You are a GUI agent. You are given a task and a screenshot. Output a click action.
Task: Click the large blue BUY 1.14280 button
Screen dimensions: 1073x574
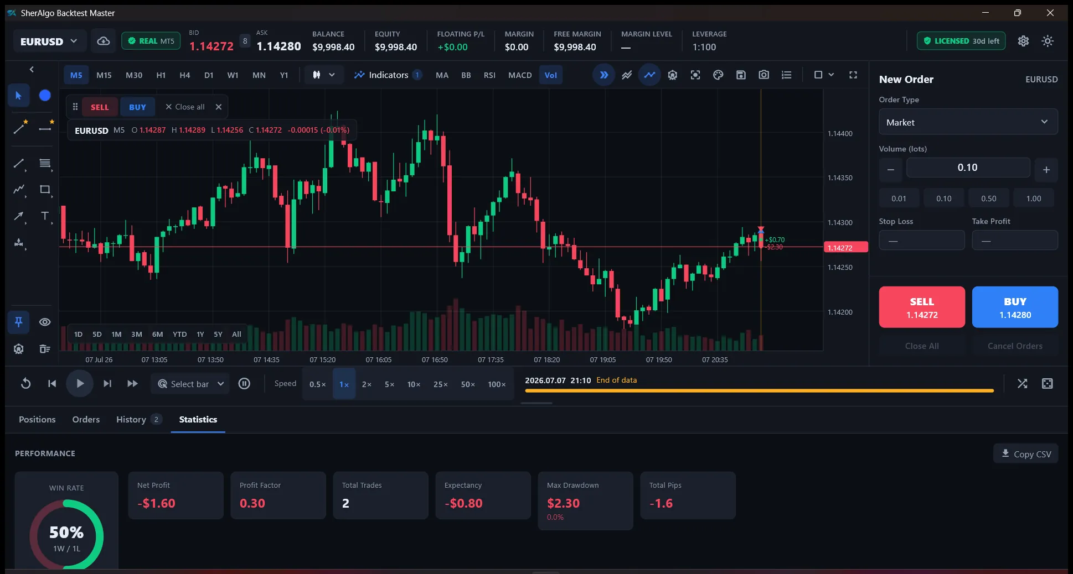[x=1015, y=307]
